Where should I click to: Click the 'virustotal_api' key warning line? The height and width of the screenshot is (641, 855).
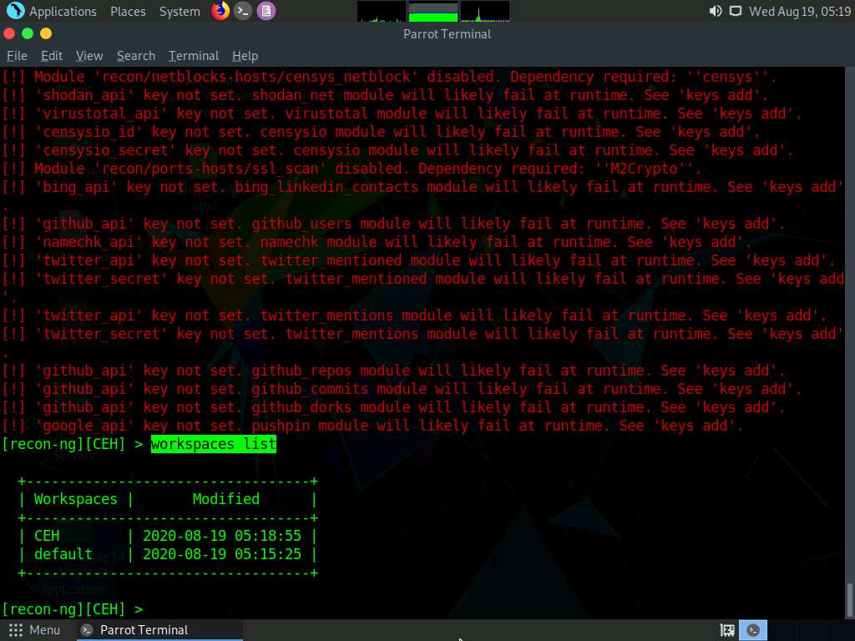pyautogui.click(x=402, y=114)
